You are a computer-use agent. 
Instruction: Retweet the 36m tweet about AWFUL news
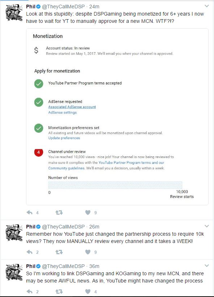[x=59, y=291]
